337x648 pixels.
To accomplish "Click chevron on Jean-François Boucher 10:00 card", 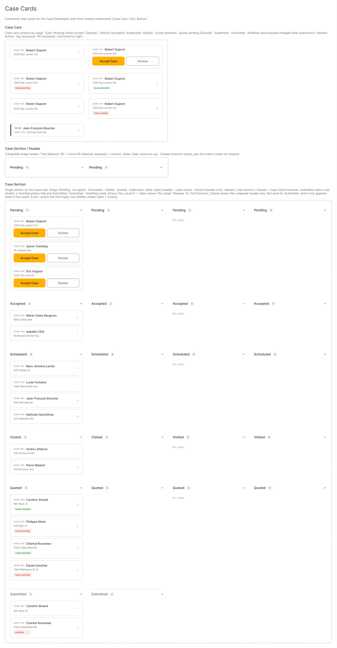I will [x=79, y=130].
